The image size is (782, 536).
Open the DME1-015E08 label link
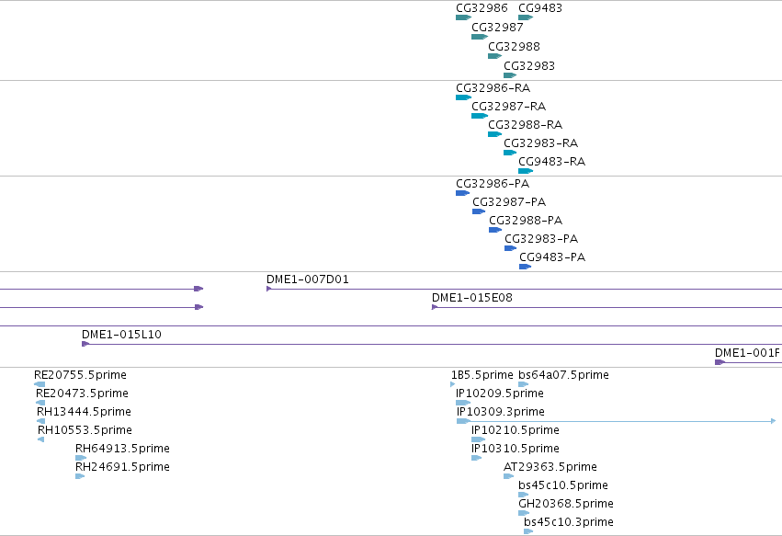[x=471, y=298]
